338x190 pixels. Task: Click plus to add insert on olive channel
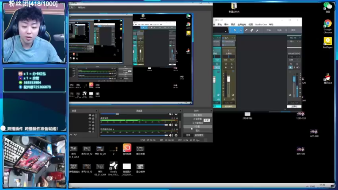[234, 38]
